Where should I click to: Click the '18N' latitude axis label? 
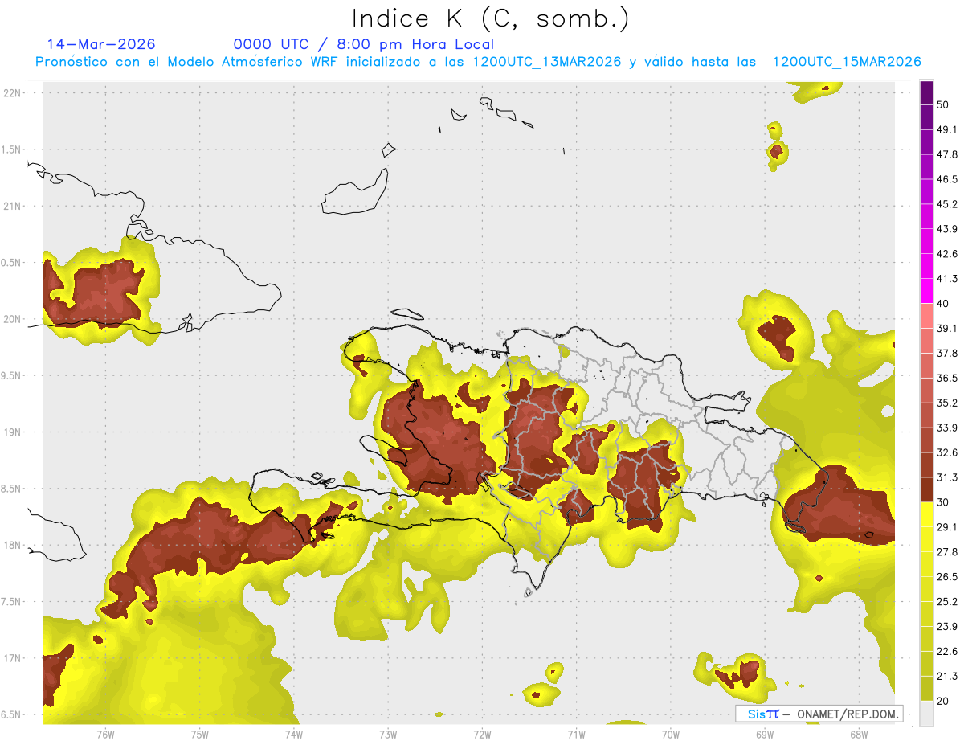tap(14, 545)
